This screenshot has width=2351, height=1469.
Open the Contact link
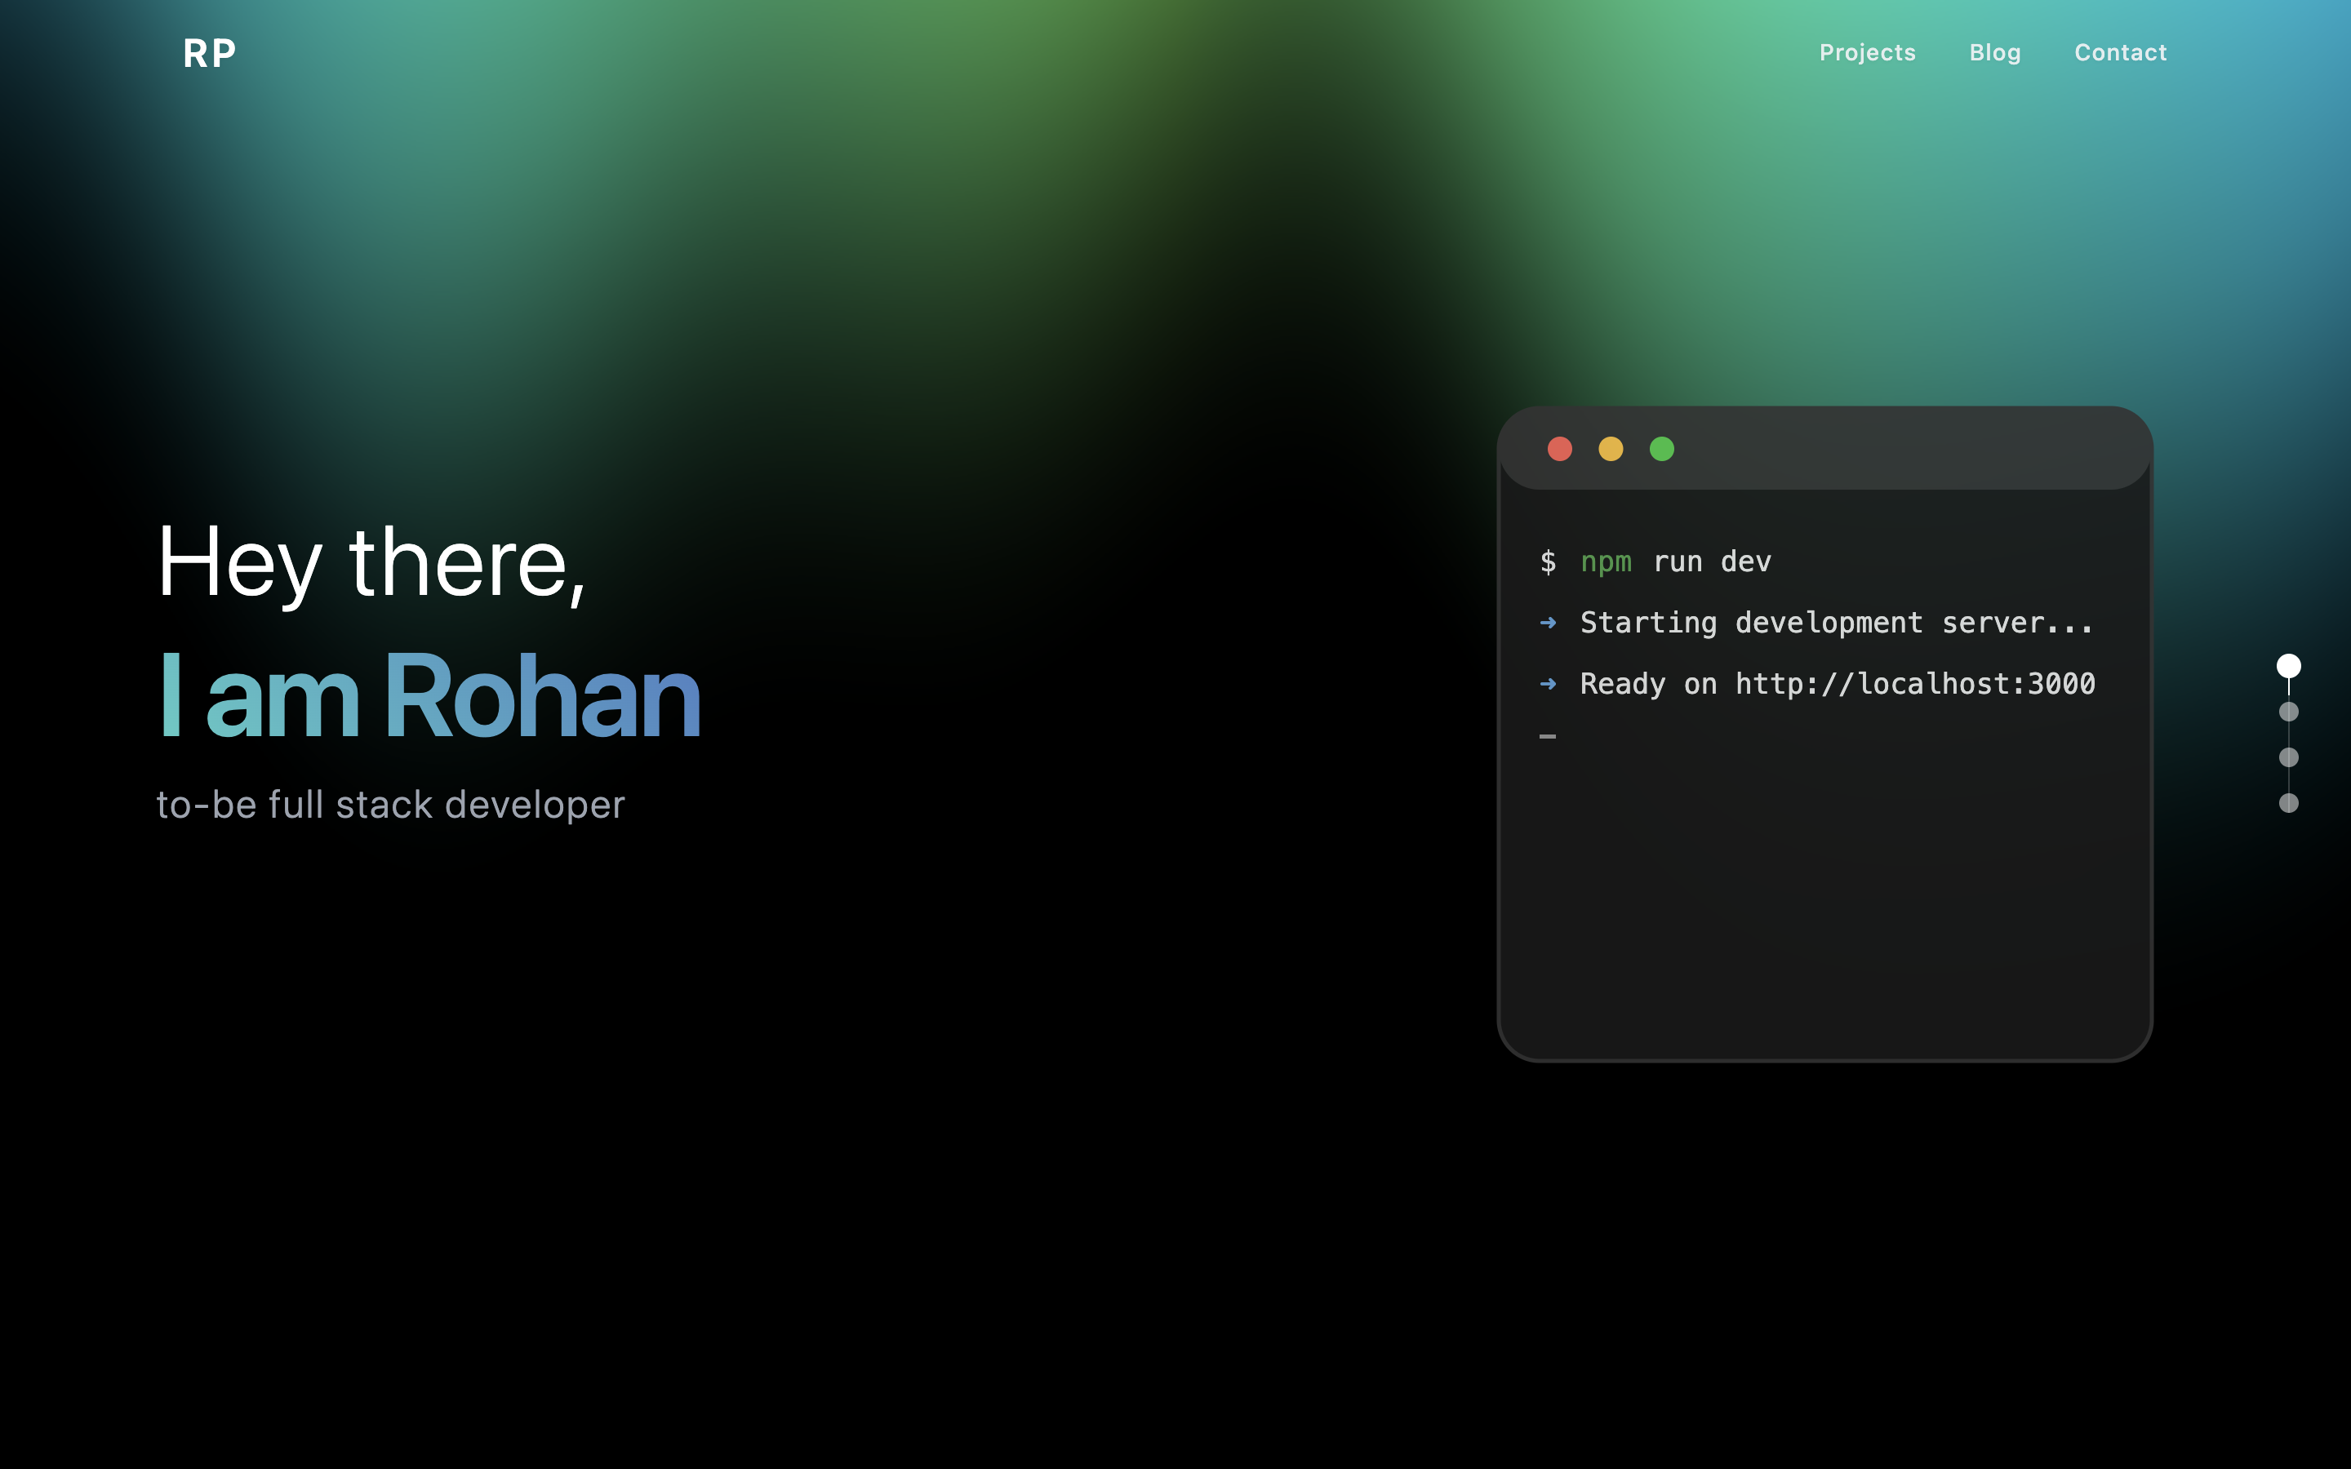pyautogui.click(x=2120, y=52)
